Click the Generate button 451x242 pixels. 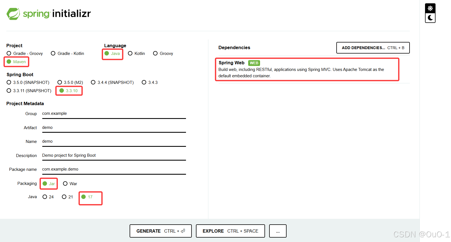point(161,231)
